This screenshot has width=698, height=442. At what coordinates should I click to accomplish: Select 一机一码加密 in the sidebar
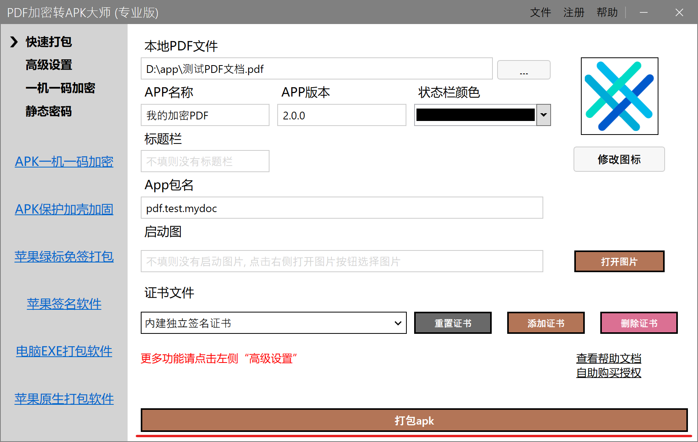pos(61,88)
